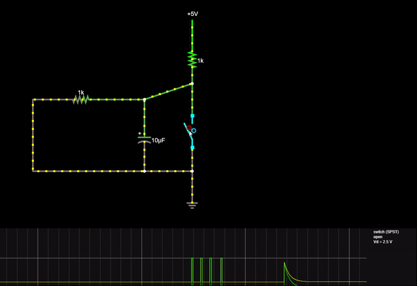Select the 1k resistor below +5V
The height and width of the screenshot is (286, 417).
[193, 60]
